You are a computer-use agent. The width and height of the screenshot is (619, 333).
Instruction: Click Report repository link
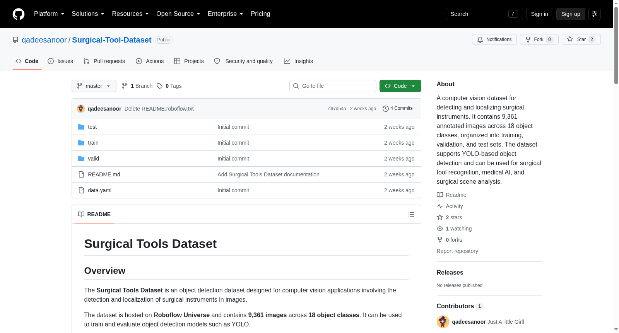click(457, 251)
